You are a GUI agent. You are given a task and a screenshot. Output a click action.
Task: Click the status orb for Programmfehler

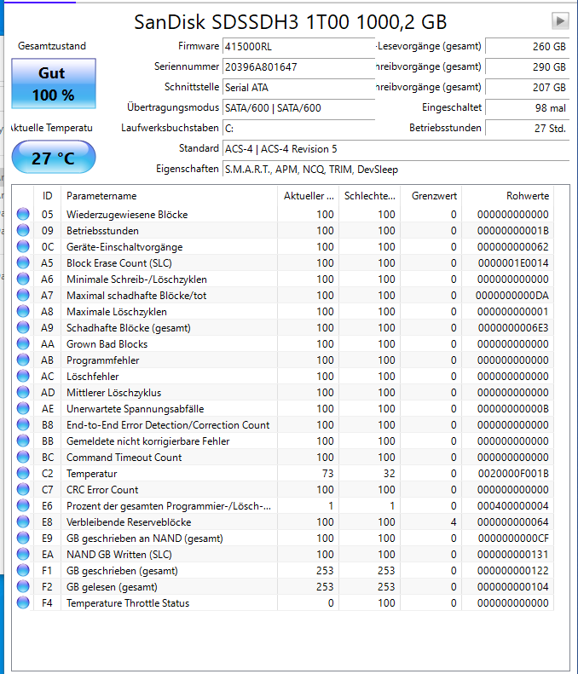(x=23, y=360)
